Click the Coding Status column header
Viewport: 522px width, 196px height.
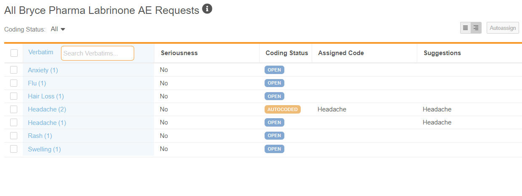tap(286, 53)
